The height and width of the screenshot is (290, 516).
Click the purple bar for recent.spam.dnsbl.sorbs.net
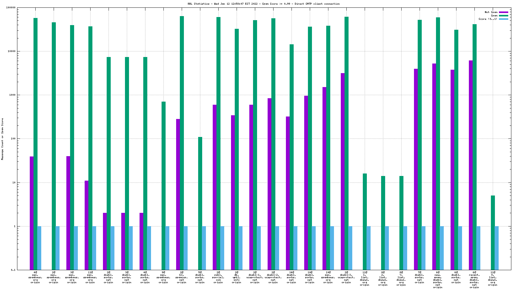[471, 165]
